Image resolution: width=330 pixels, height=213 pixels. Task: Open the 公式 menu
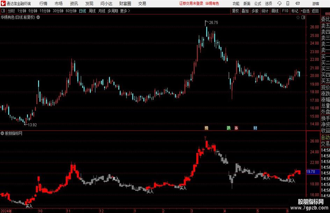point(257,3)
